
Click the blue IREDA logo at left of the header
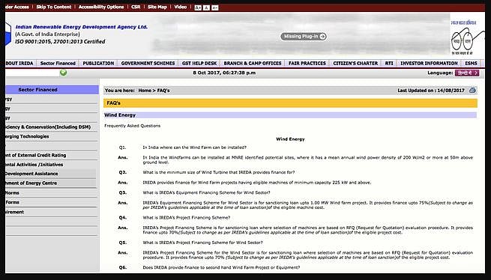(8, 34)
